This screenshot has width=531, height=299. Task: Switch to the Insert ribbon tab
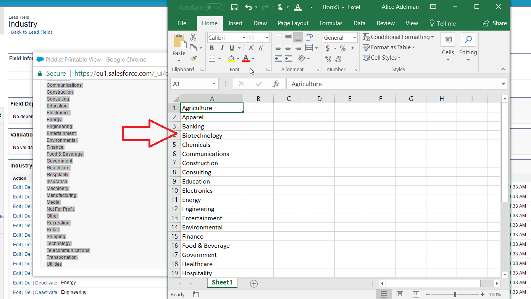pyautogui.click(x=236, y=23)
